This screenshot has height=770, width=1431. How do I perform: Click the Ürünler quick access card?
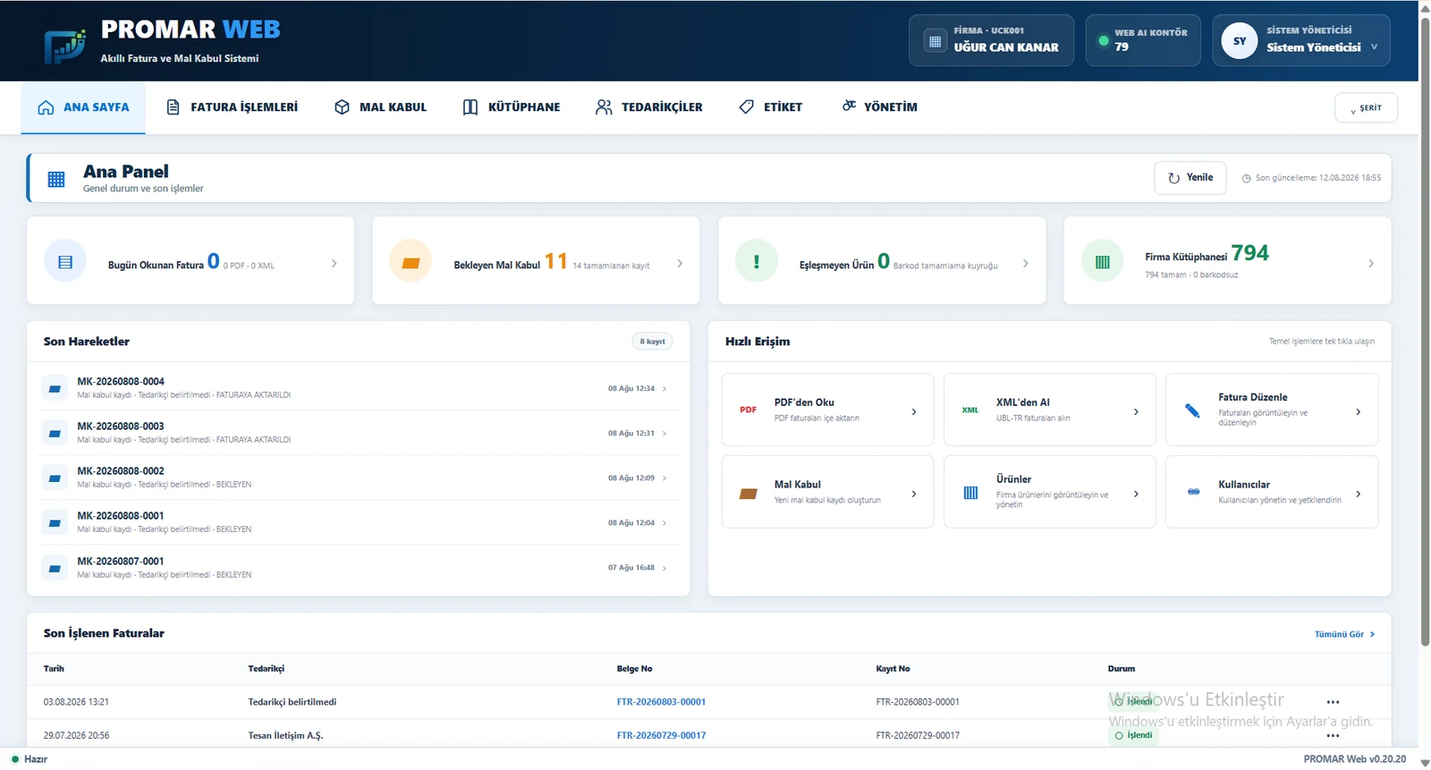click(x=1049, y=492)
